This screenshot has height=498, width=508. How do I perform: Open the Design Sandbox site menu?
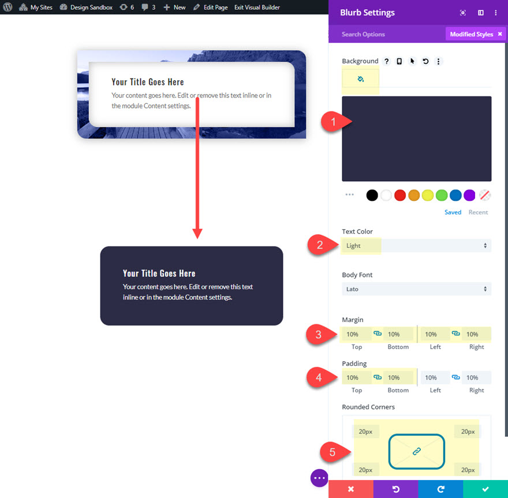tap(86, 7)
